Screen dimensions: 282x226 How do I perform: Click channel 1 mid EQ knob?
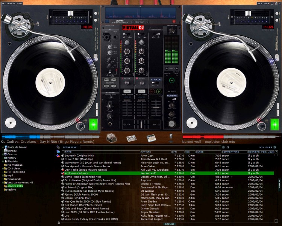pos(127,61)
